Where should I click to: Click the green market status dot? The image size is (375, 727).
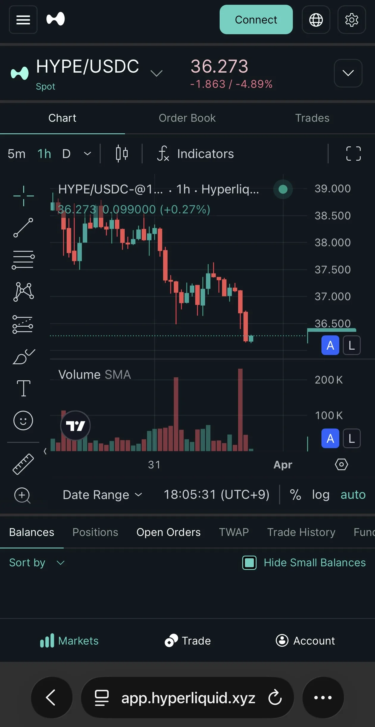click(283, 189)
